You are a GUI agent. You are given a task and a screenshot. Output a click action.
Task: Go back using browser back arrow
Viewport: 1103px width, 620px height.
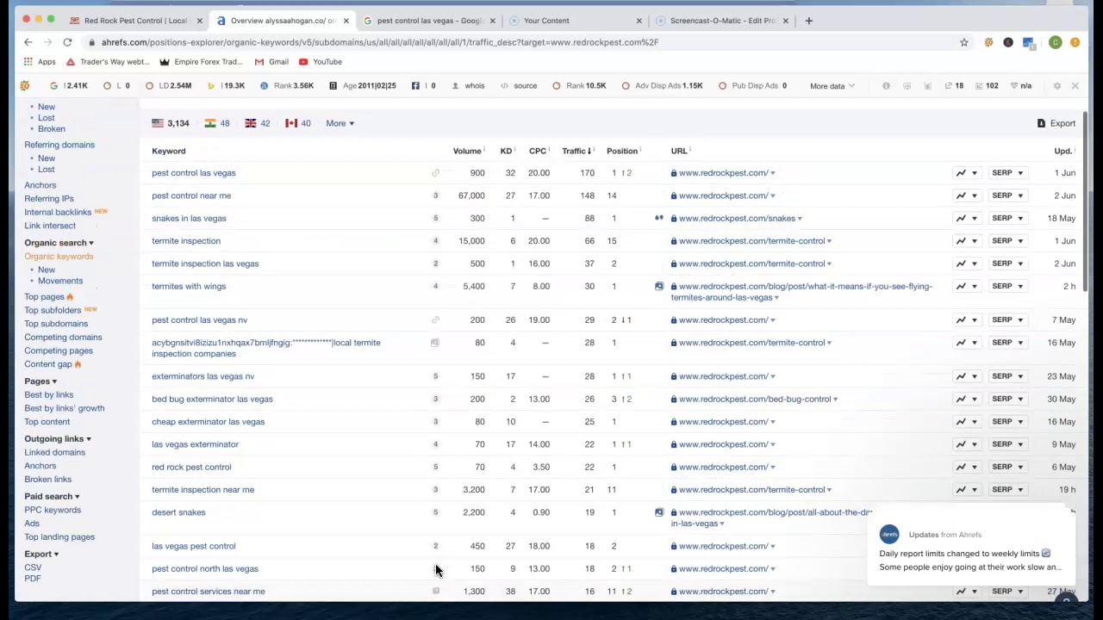(x=28, y=42)
